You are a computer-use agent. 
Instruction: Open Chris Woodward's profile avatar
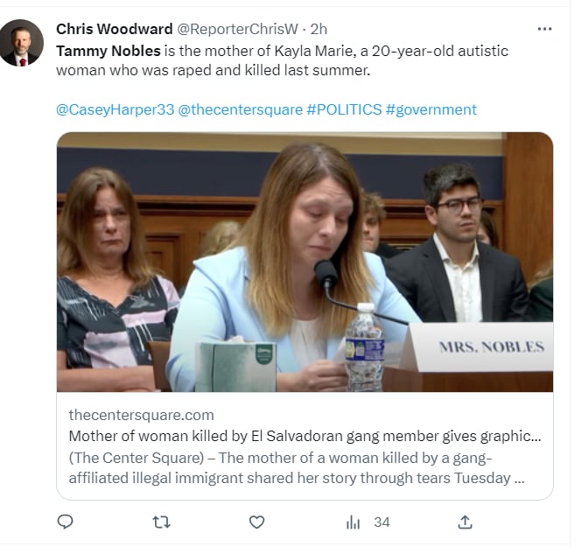(21, 43)
